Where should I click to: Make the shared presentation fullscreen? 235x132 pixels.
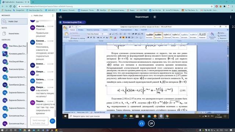[233, 27]
